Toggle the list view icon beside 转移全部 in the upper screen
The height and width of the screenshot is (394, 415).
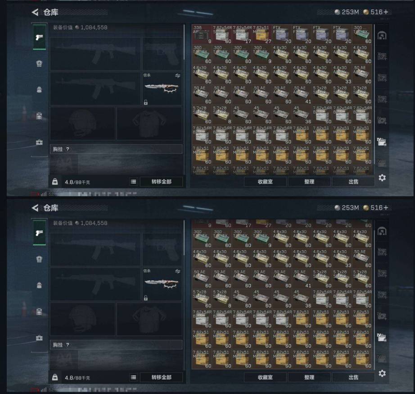133,182
